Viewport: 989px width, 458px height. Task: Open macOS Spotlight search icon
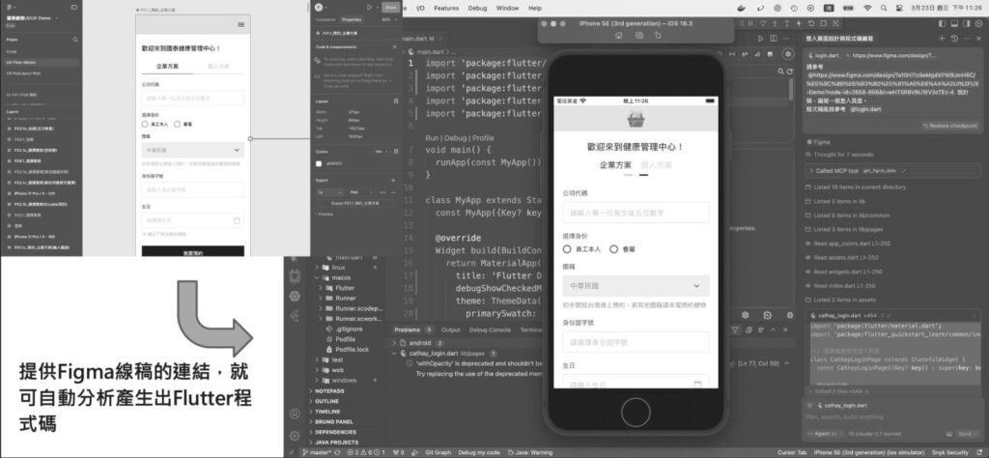(x=884, y=8)
